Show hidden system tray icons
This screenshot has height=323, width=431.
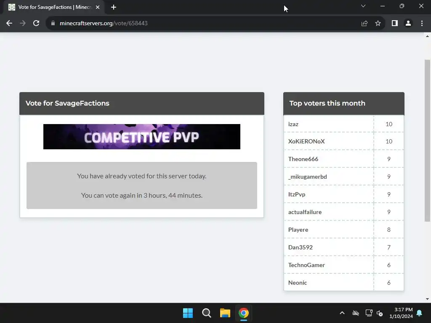342,313
